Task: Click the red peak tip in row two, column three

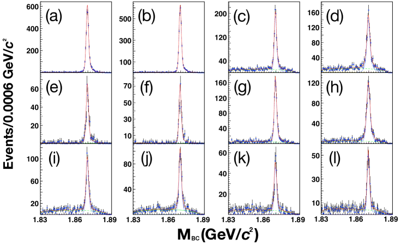Action: tap(275, 77)
